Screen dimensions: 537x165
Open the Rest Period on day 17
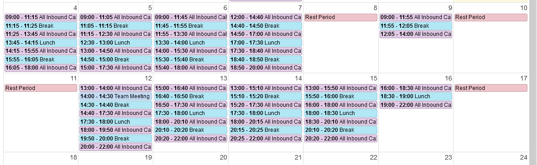tap(491, 88)
